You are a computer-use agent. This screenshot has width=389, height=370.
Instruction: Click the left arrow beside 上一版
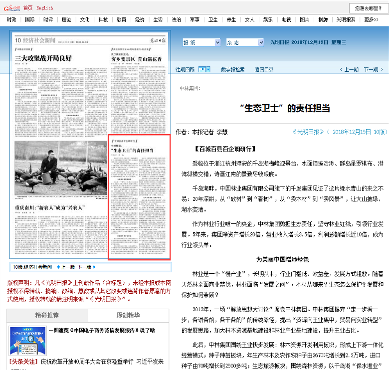[58, 267]
